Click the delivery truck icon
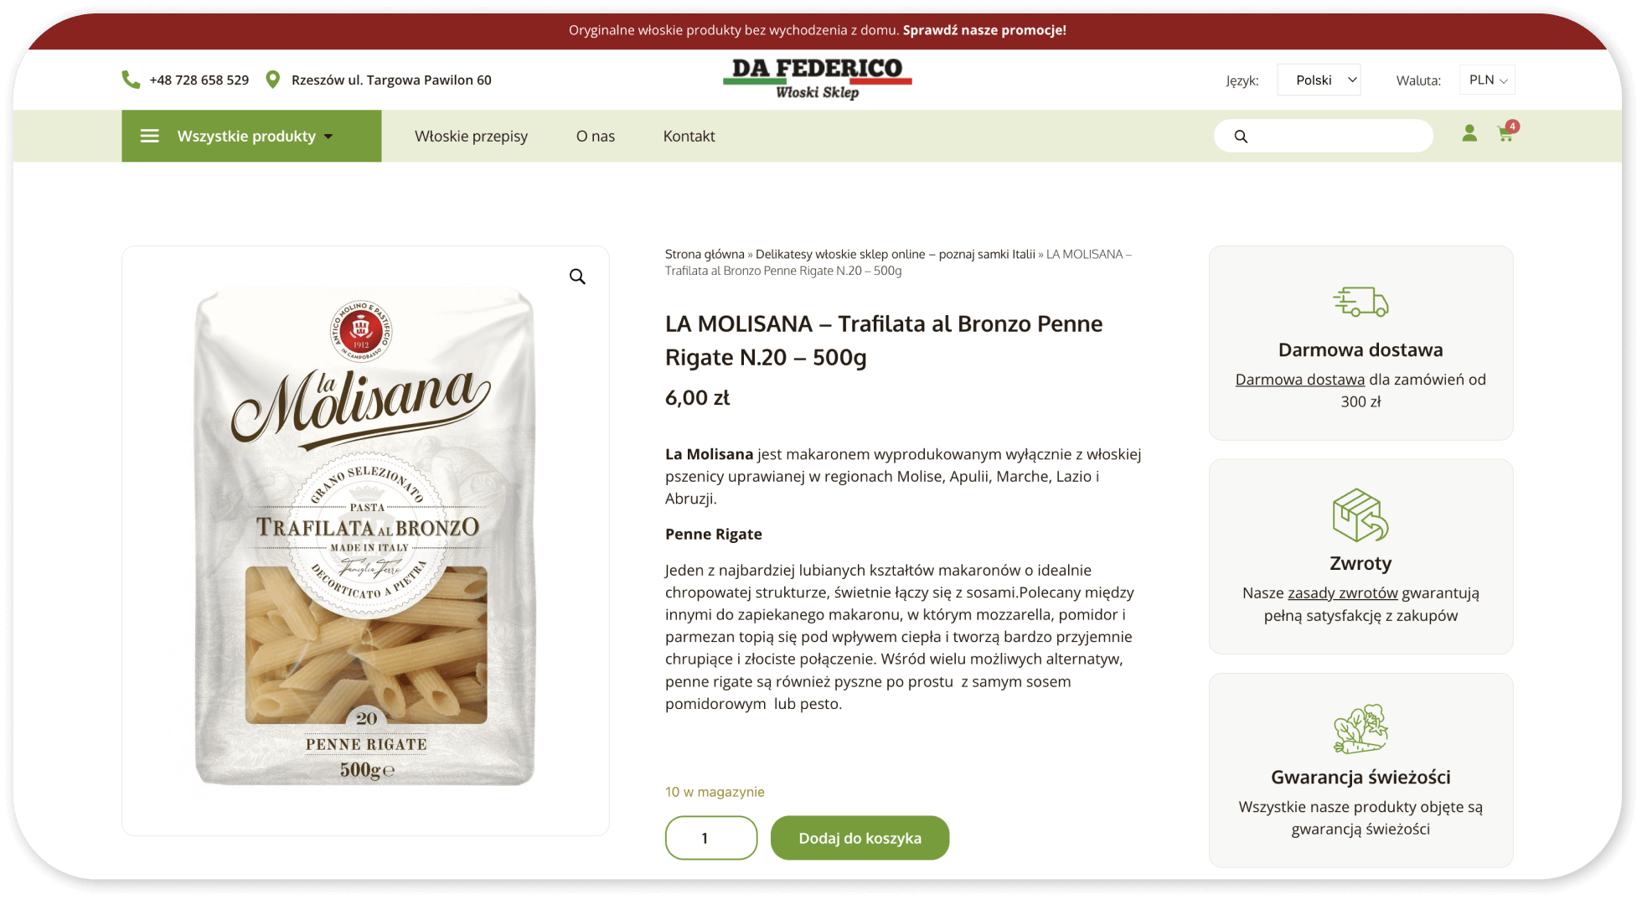 (x=1361, y=302)
